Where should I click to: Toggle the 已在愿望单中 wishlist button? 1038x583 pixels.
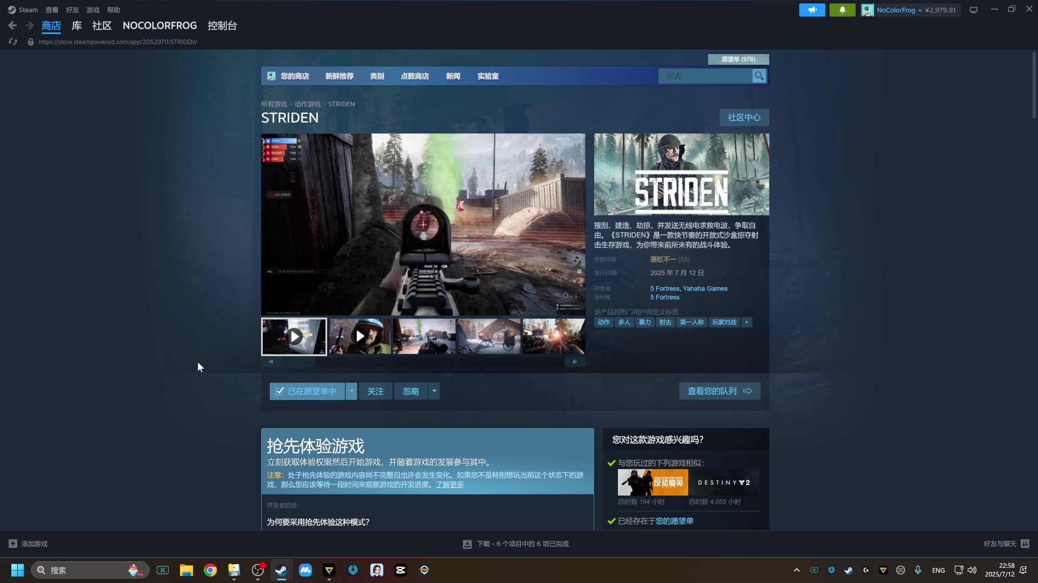(307, 391)
